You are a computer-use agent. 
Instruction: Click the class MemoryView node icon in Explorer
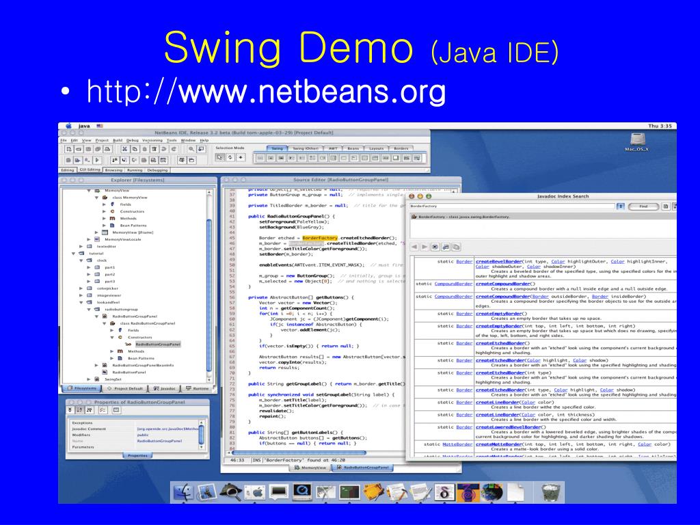point(105,198)
